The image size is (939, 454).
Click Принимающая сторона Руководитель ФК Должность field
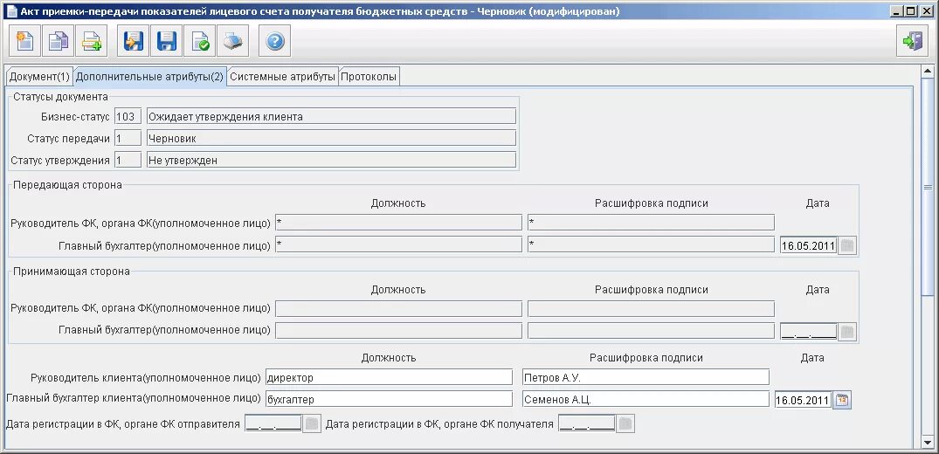click(398, 309)
